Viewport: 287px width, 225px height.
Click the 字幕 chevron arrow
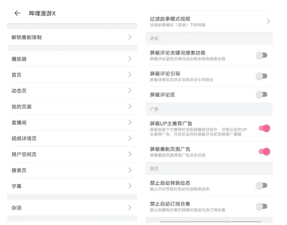130,186
